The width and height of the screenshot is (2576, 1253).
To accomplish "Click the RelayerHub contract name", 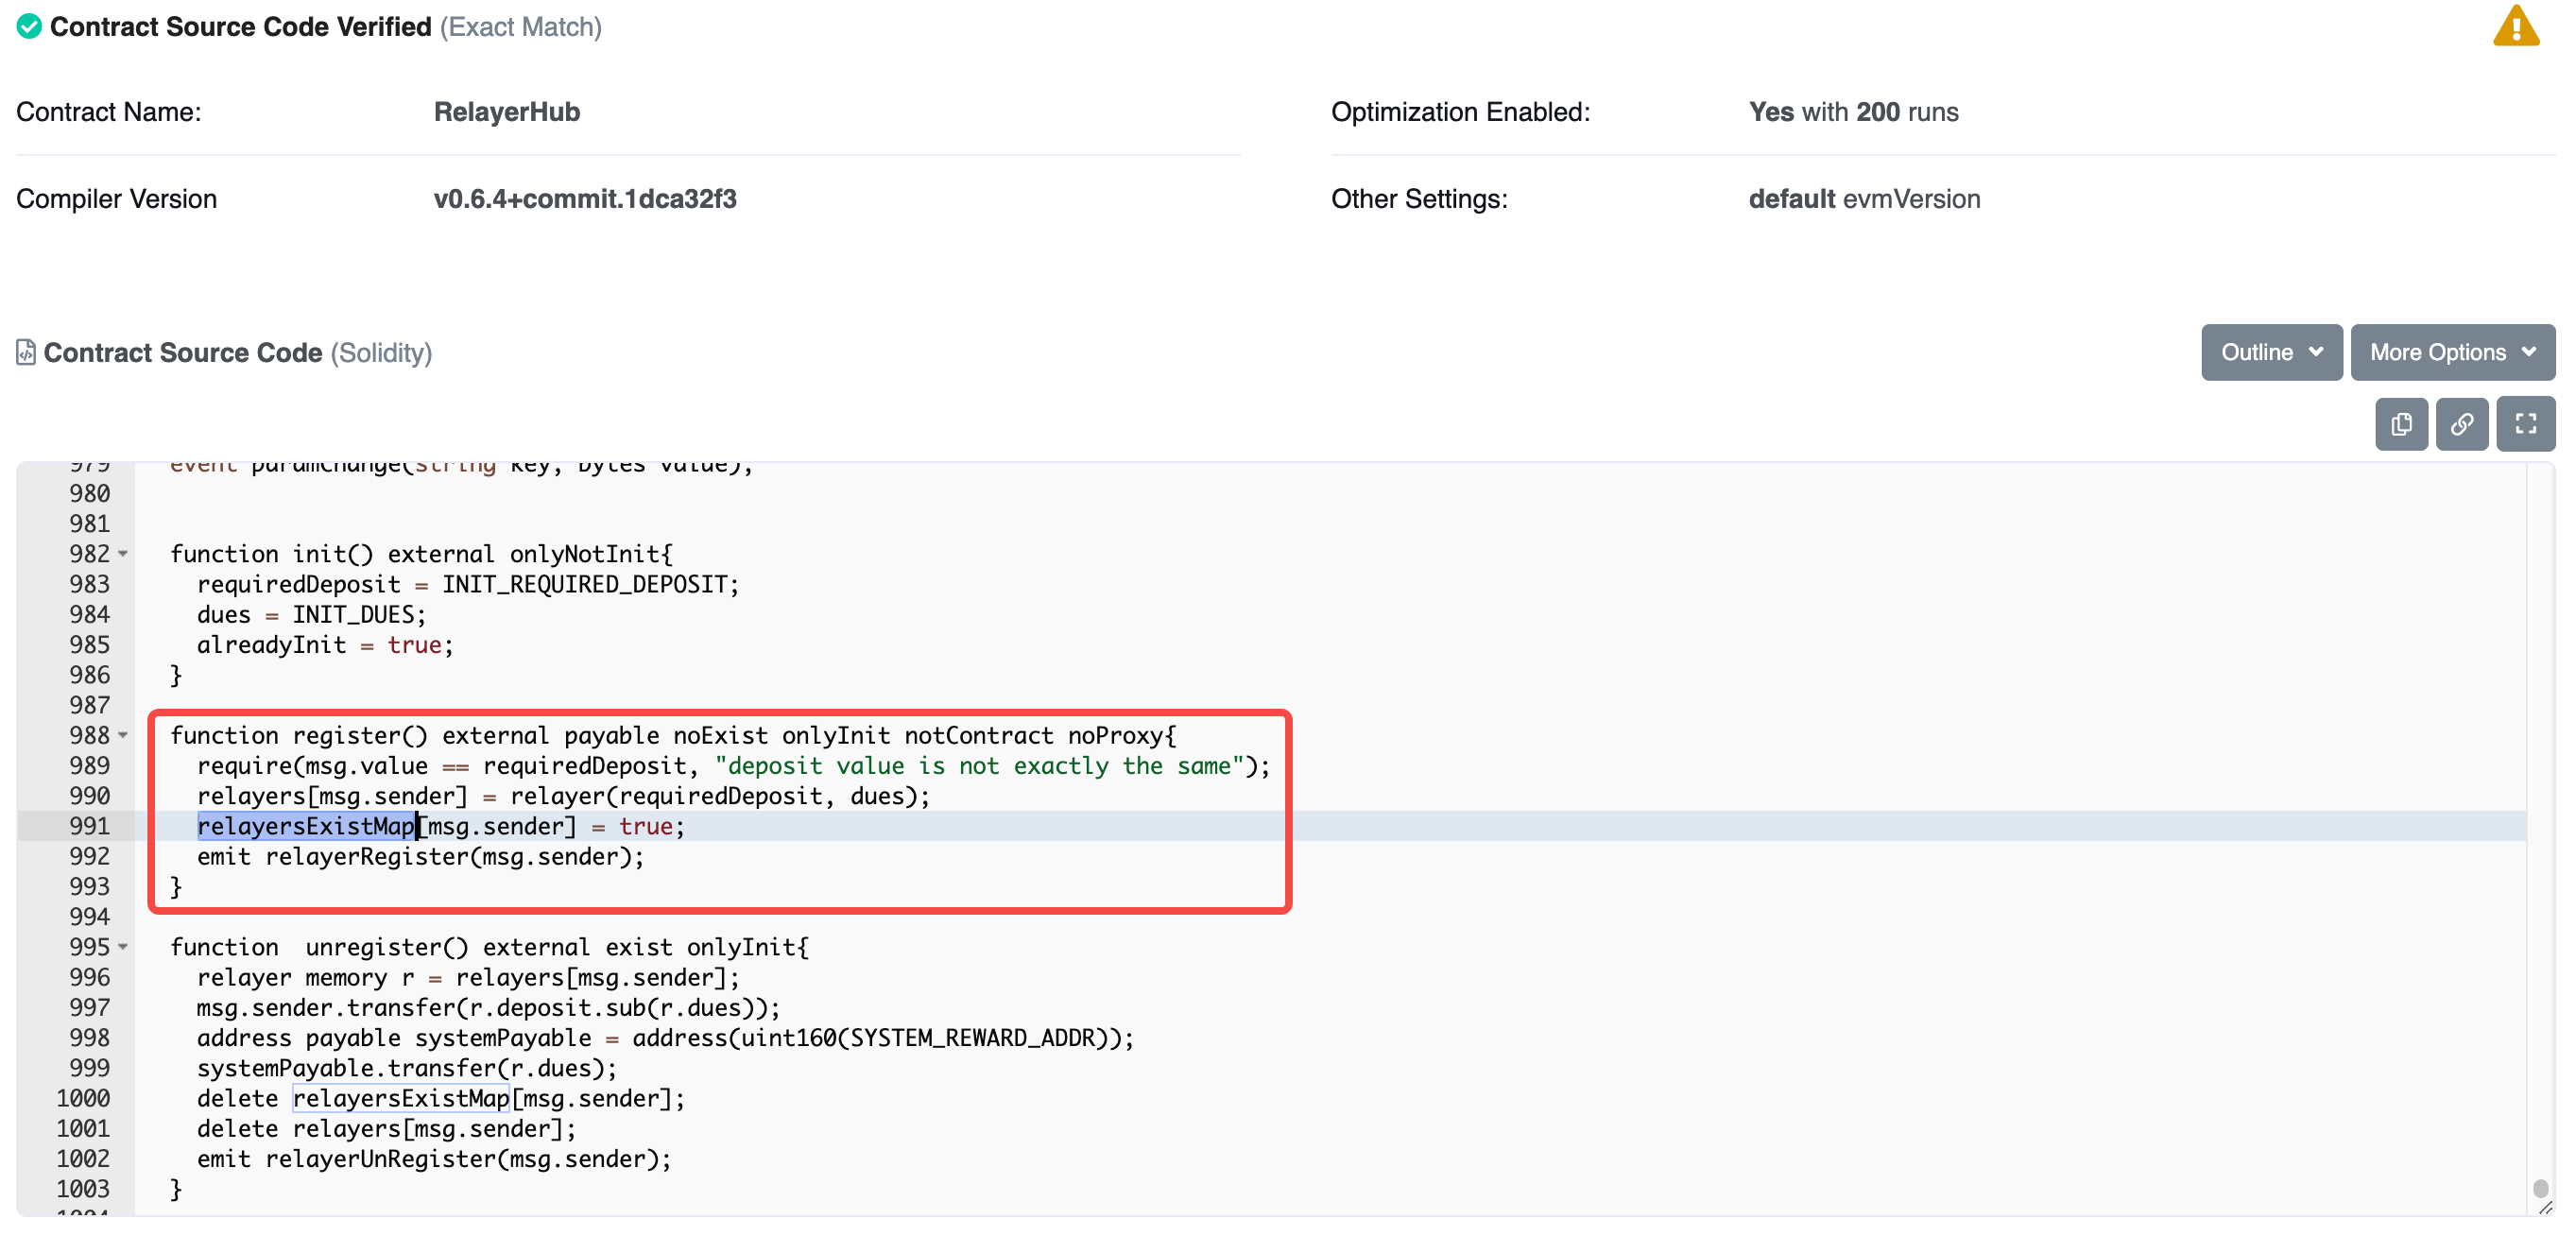I will pyautogui.click(x=506, y=112).
